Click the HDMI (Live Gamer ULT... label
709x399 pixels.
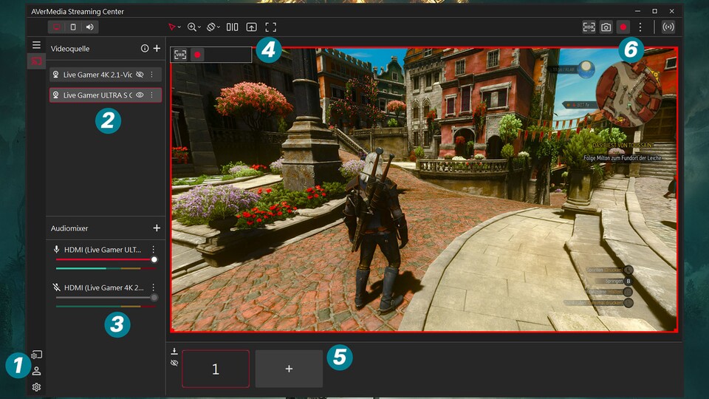click(103, 249)
